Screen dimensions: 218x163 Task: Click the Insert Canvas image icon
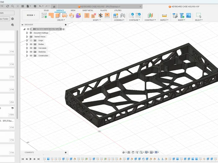[188, 15]
